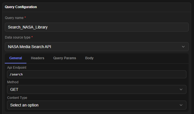The height and width of the screenshot is (114, 194).
Task: Click the Query name label
Action: click(x=14, y=18)
